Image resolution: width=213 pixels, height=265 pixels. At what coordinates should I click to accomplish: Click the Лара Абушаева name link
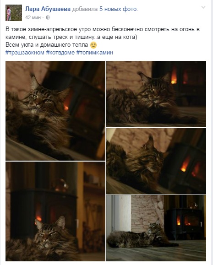click(48, 9)
